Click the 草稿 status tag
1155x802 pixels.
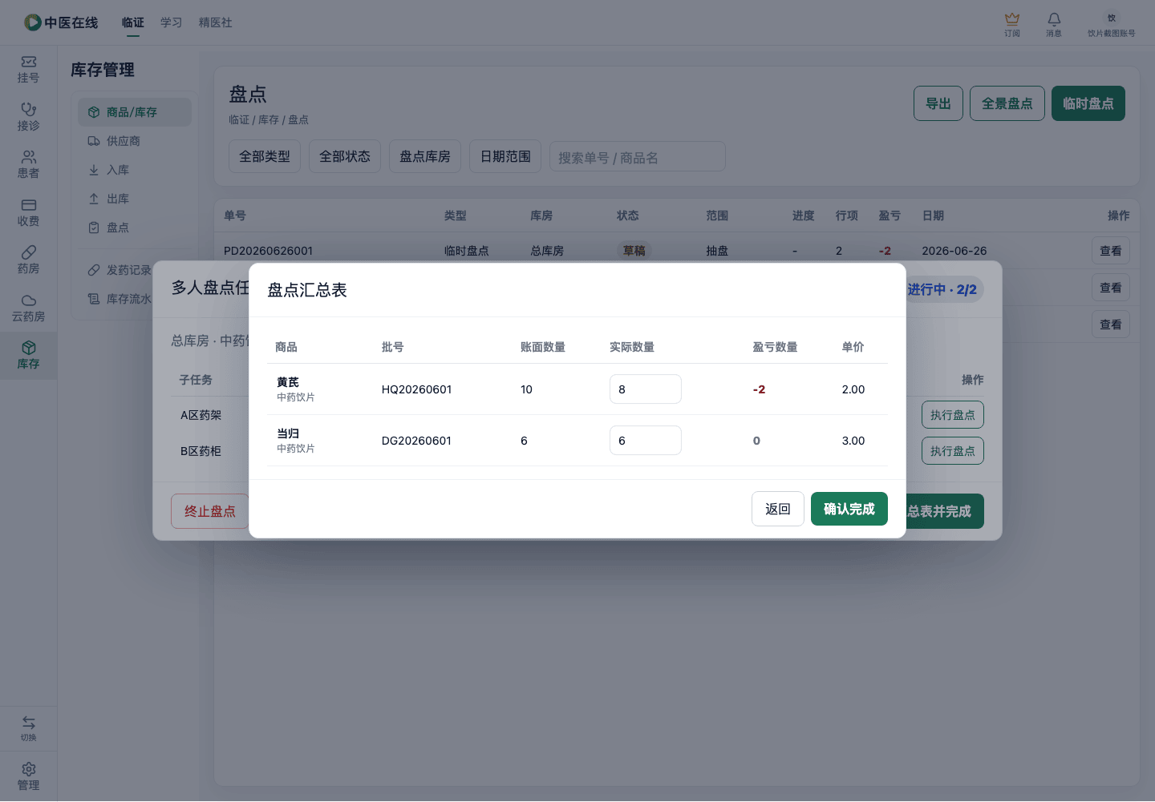(x=634, y=251)
